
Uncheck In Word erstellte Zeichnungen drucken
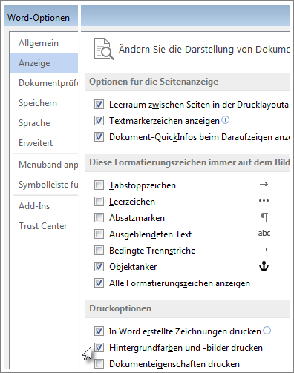99,331
